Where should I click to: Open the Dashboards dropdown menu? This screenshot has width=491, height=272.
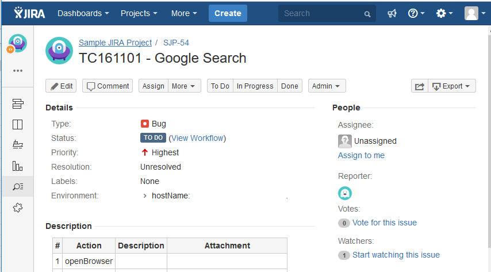83,13
